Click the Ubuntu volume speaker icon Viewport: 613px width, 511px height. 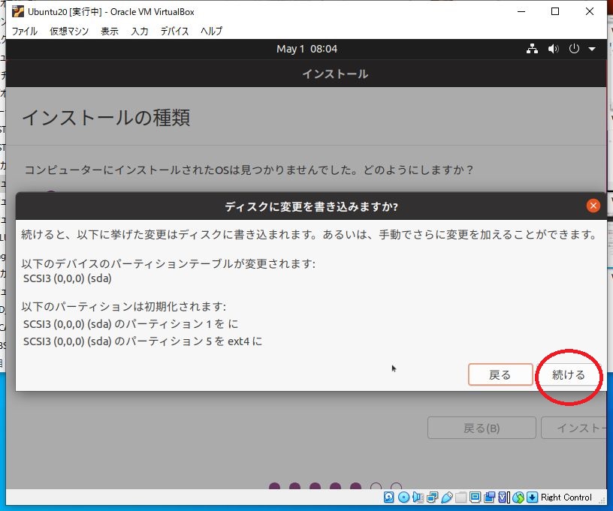(x=553, y=49)
